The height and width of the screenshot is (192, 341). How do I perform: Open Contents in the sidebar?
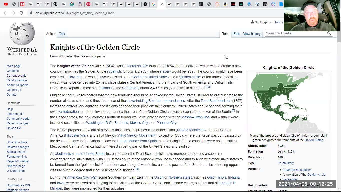13,71
